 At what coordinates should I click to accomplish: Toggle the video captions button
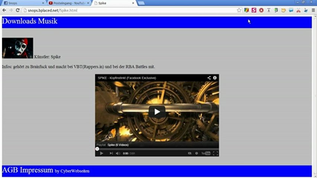click(190, 153)
